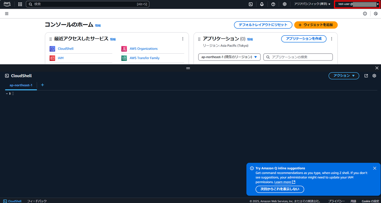This screenshot has height=203, width=381.
Task: Open the top bar settings gear
Action: [x=285, y=4]
